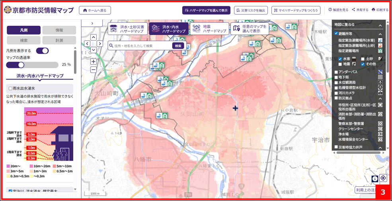Collapse 避難所等 section chevron

[x=380, y=34]
